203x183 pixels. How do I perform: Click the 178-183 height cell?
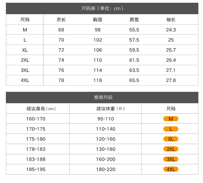(x=36, y=149)
